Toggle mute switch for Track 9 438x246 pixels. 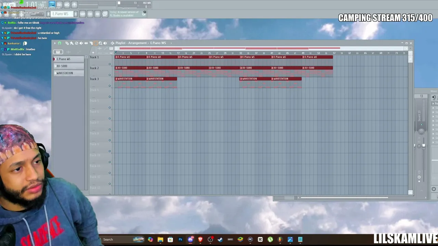coord(110,151)
